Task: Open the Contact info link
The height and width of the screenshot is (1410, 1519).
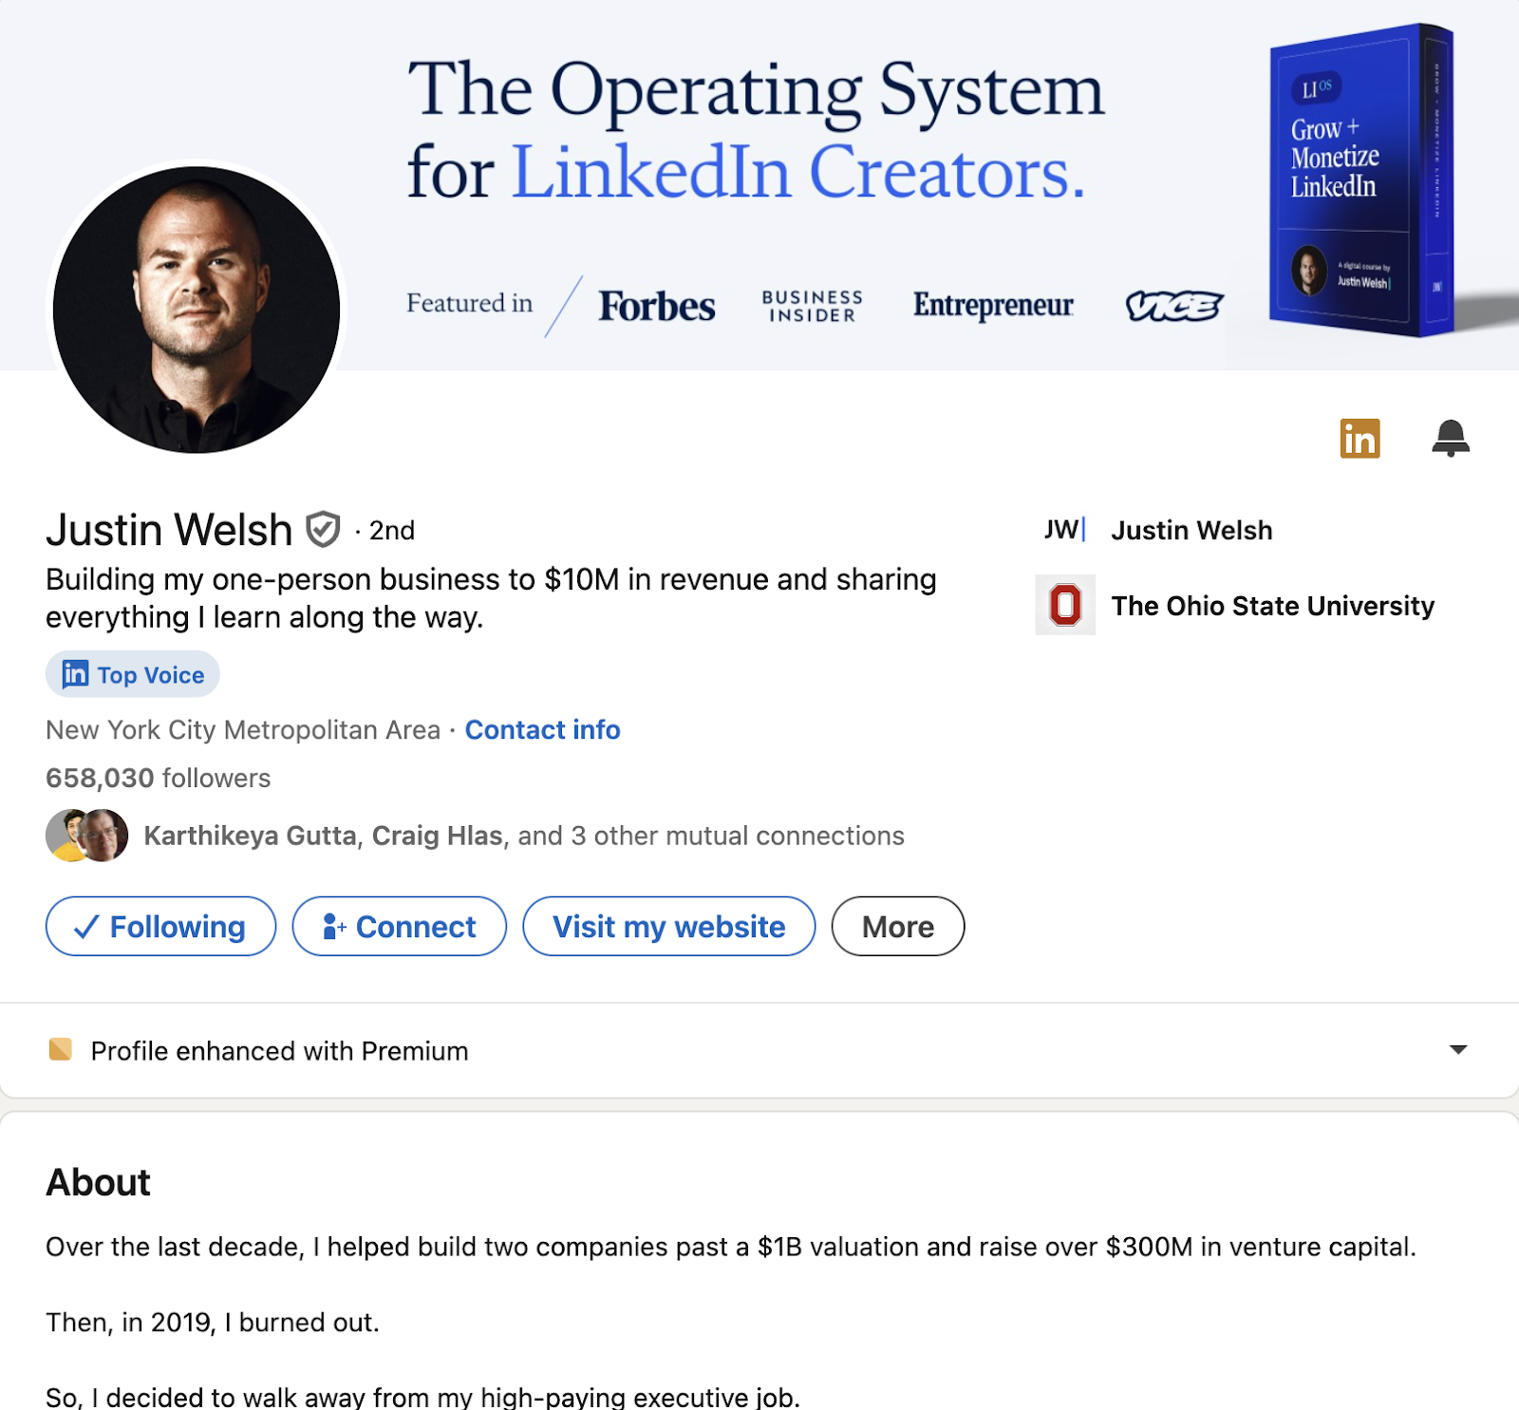Action: [542, 729]
